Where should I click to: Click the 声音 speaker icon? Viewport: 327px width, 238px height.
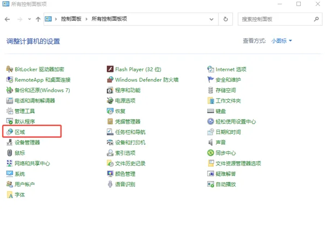[210, 143]
